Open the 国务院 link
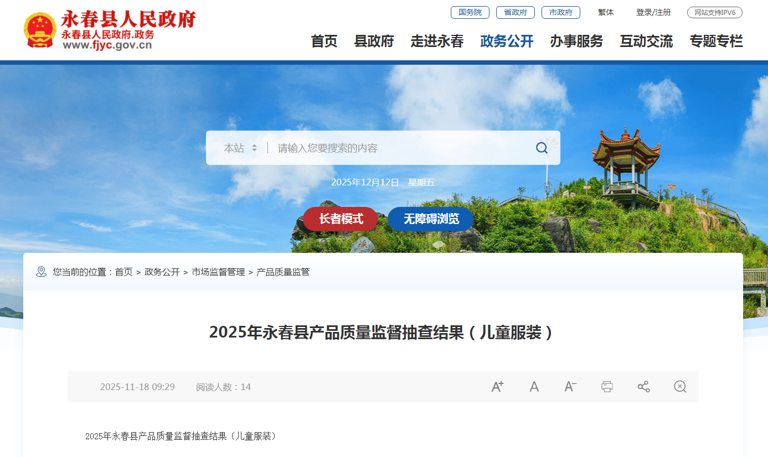The image size is (768, 457). [x=470, y=12]
